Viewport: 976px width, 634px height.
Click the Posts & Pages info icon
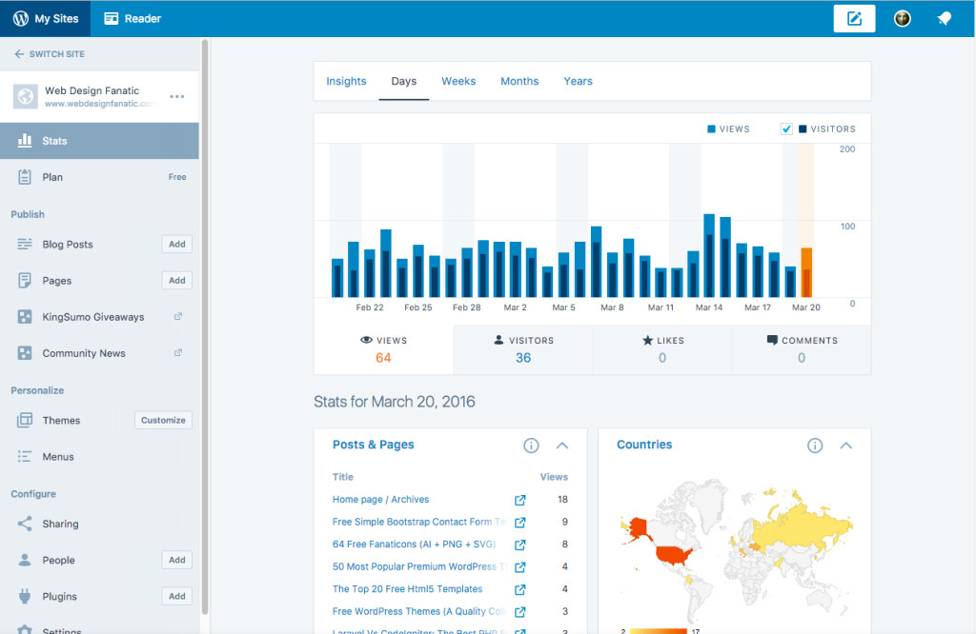tap(532, 446)
